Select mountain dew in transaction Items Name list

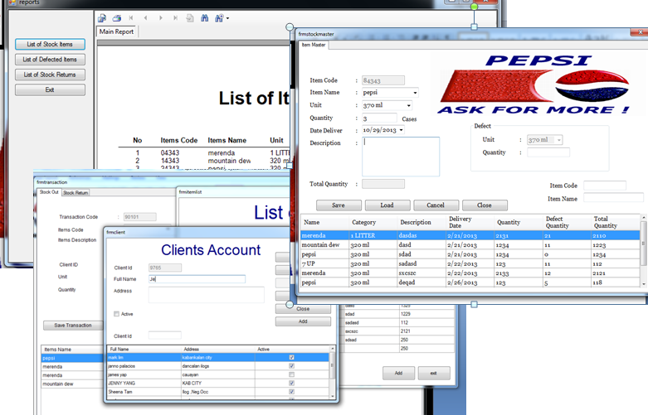tap(72, 384)
